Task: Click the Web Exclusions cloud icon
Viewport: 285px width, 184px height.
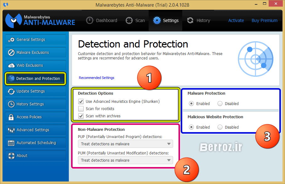Action: pos(11,65)
